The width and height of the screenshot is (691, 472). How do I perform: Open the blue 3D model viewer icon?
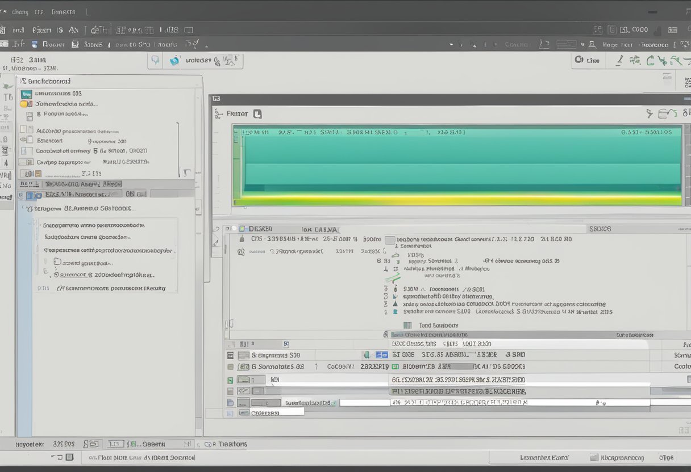point(174,60)
